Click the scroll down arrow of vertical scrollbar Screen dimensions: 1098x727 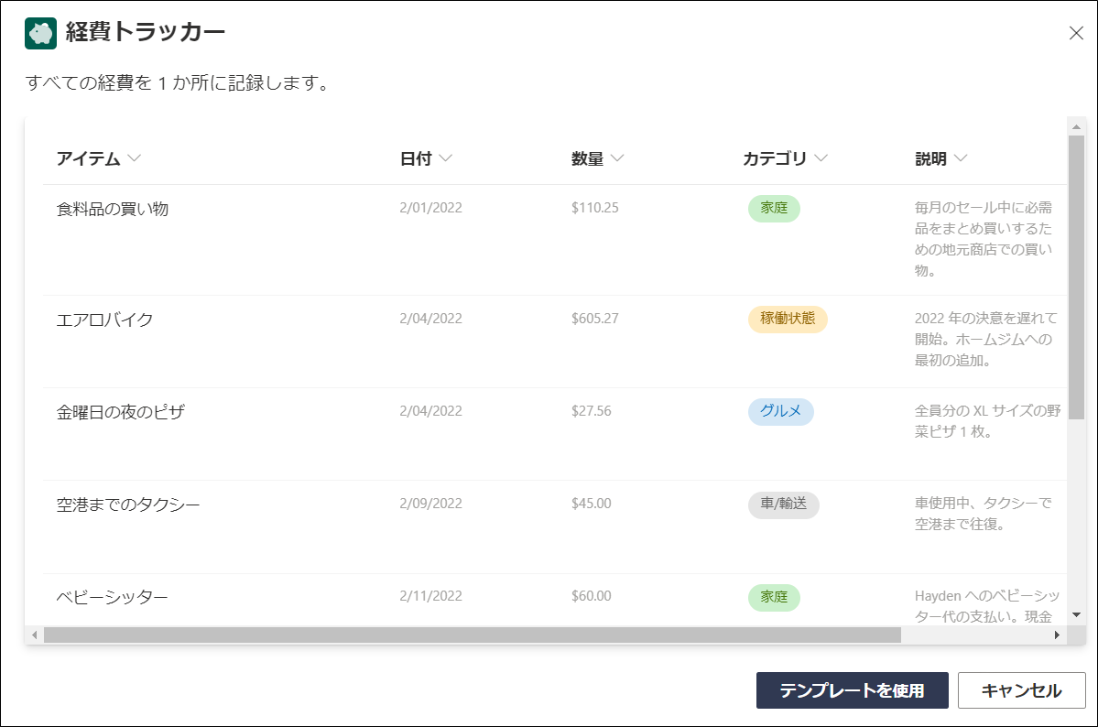point(1076,615)
